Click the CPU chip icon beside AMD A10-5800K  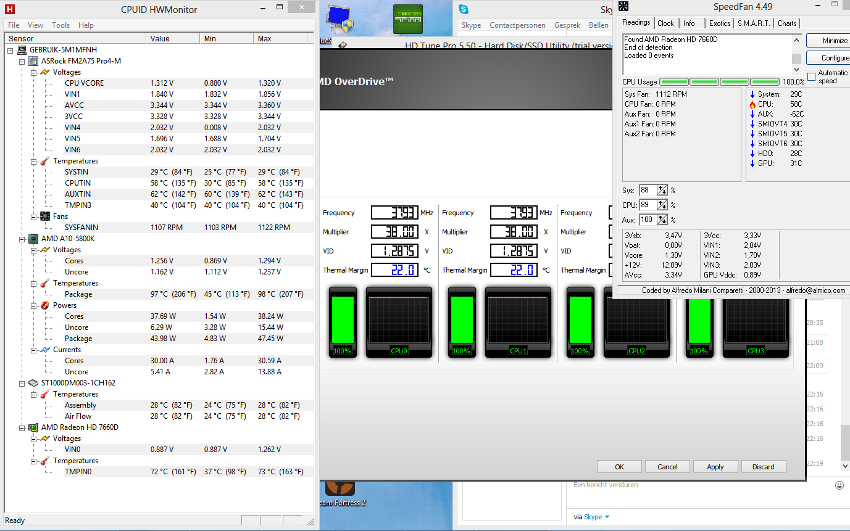point(34,239)
